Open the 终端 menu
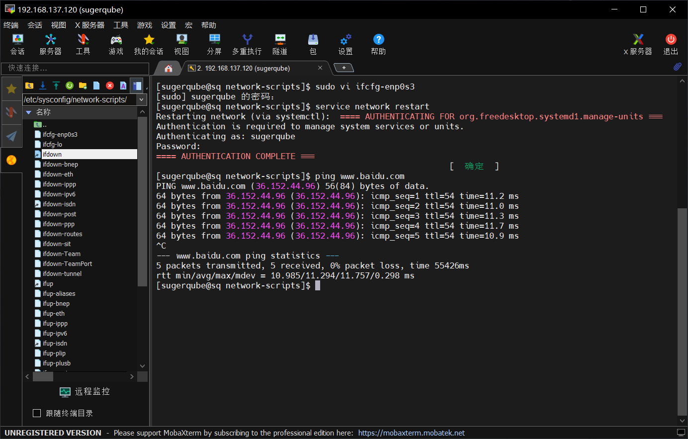Screen dimensions: 688x439 (11, 25)
